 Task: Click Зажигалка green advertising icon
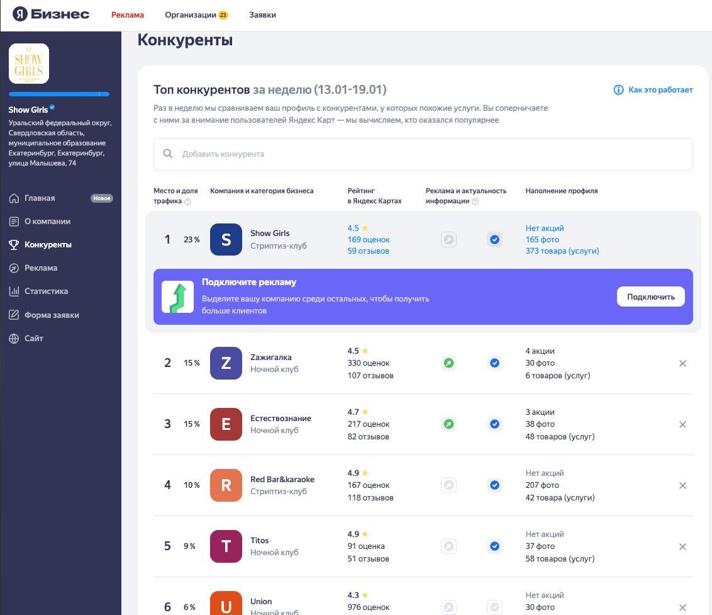coord(448,363)
